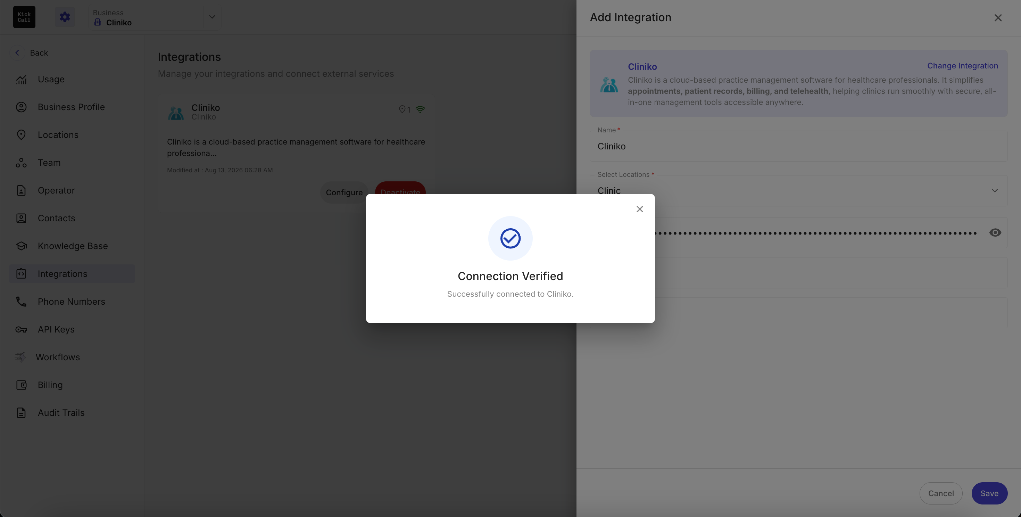The width and height of the screenshot is (1021, 517).
Task: Open the settings gear icon
Action: tap(65, 17)
